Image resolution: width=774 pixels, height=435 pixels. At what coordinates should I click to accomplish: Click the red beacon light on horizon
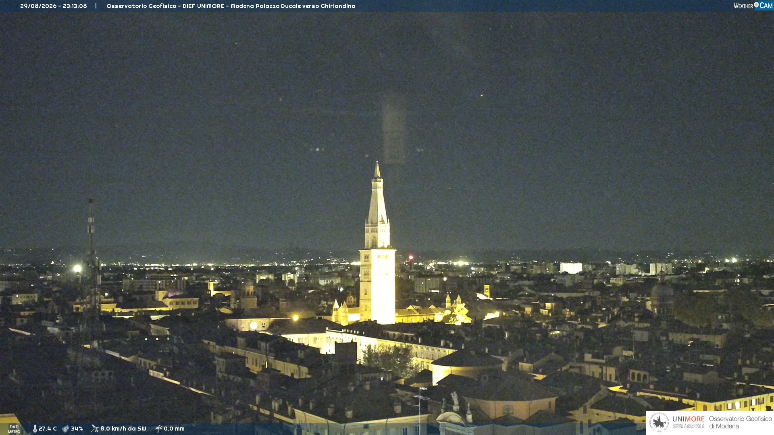coord(411,257)
